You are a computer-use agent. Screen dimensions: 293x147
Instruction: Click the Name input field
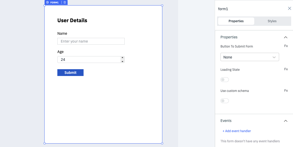91,41
